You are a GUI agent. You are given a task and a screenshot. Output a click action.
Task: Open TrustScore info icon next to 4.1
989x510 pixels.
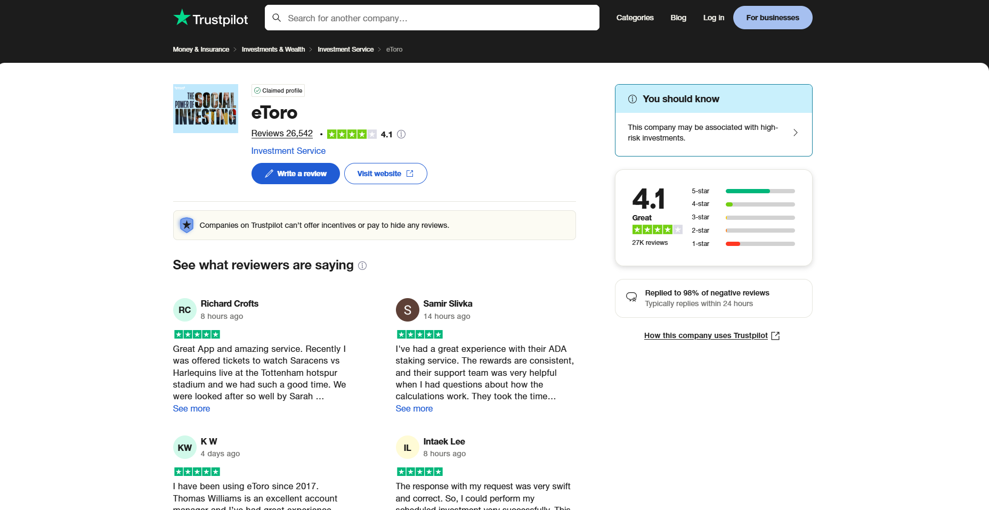(x=401, y=134)
